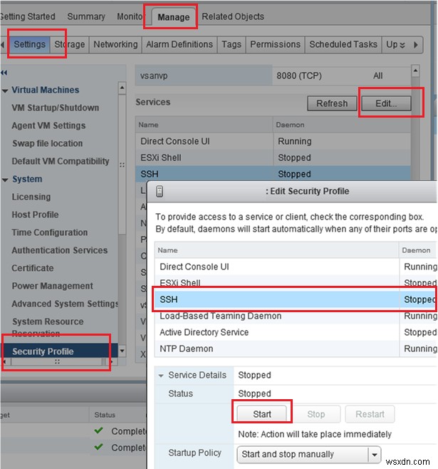This screenshot has width=438, height=469.
Task: Select Direct Console UI in background Services list
Action: click(273, 141)
